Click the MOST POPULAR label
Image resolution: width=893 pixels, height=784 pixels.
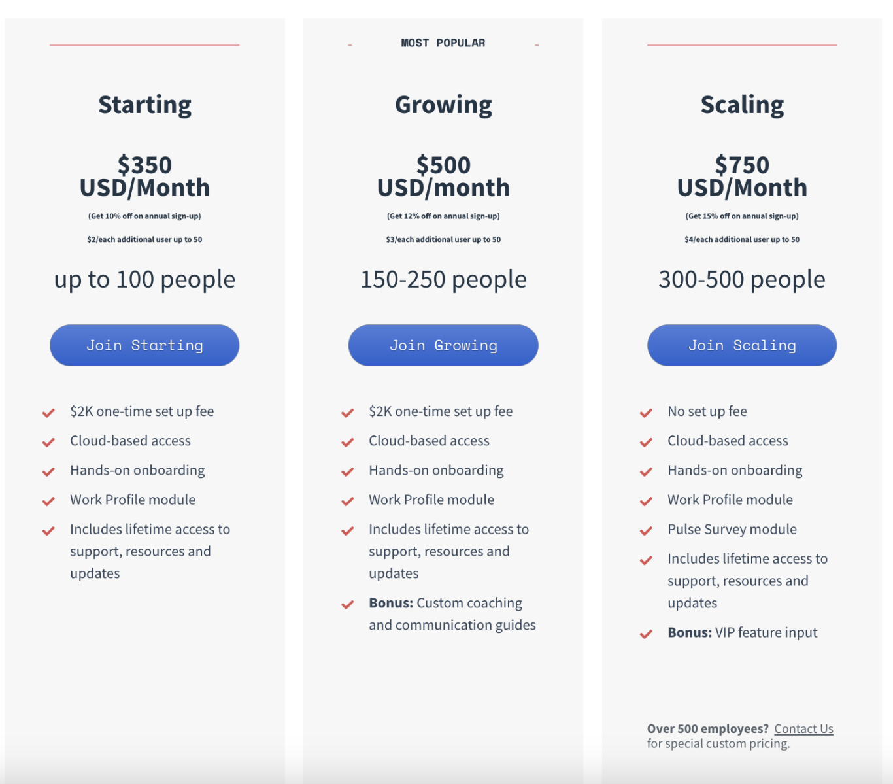coord(443,43)
